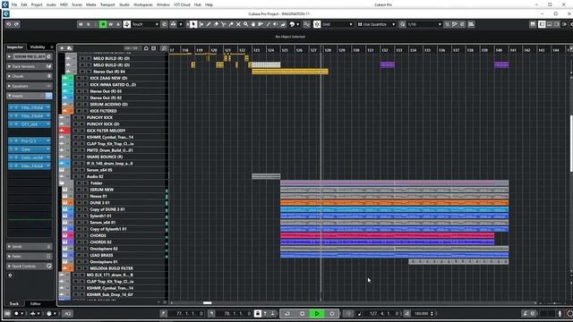The width and height of the screenshot is (573, 322).
Task: Click the orange DUNE 3 01 clip
Action: click(x=394, y=203)
